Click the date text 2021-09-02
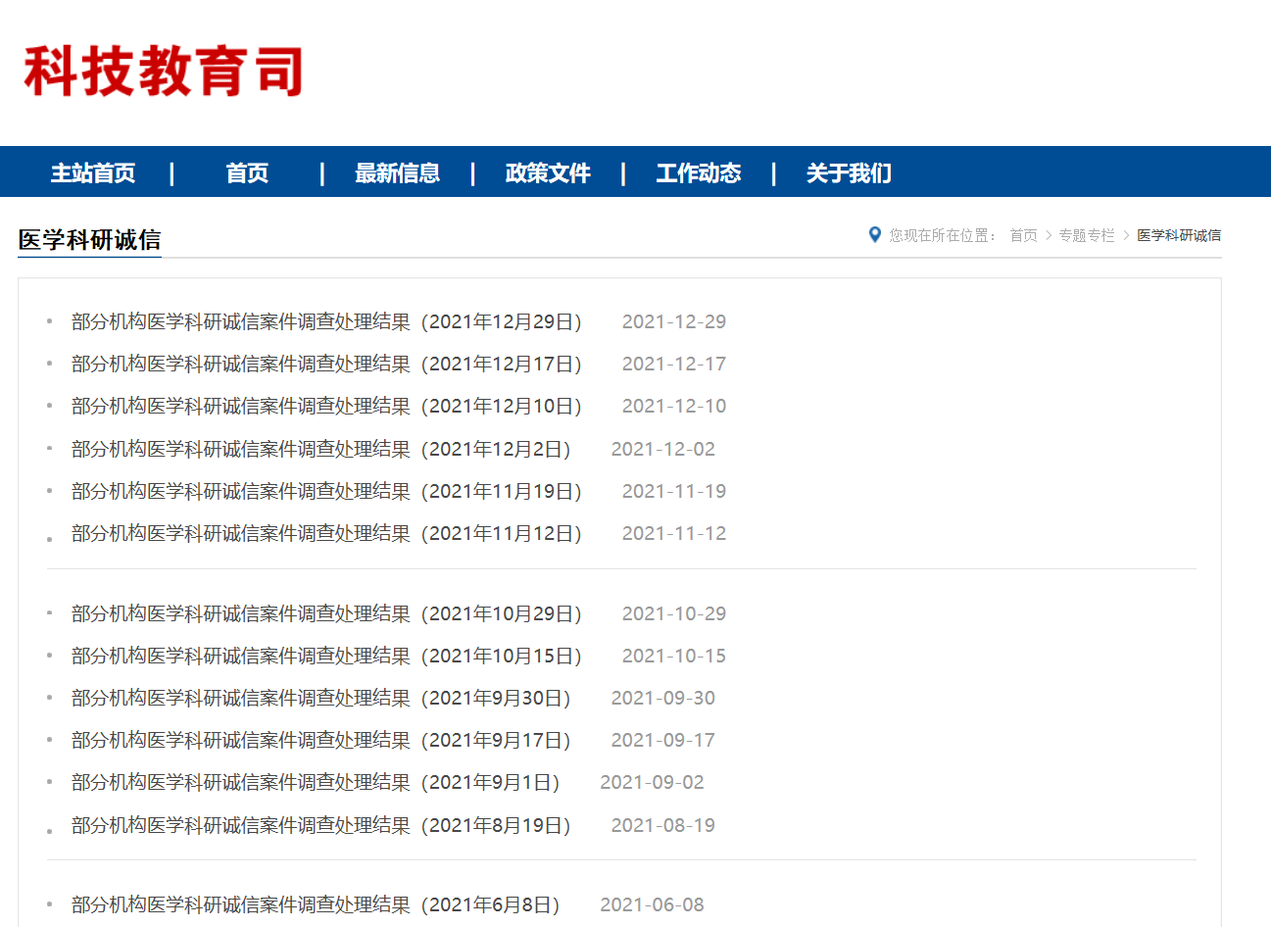The height and width of the screenshot is (927, 1271). (652, 782)
